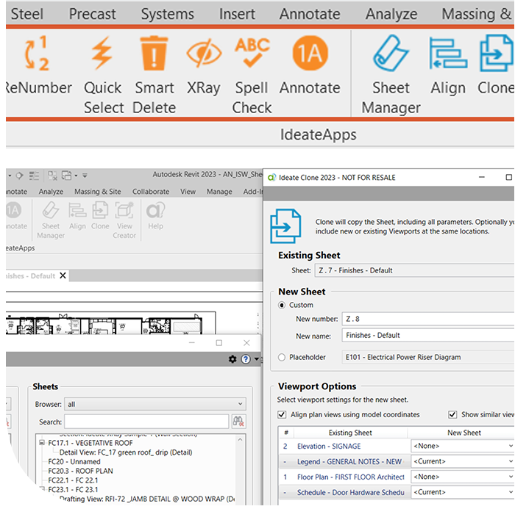Toggle the Show similar views checkbox
The height and width of the screenshot is (509, 515).
click(x=452, y=414)
